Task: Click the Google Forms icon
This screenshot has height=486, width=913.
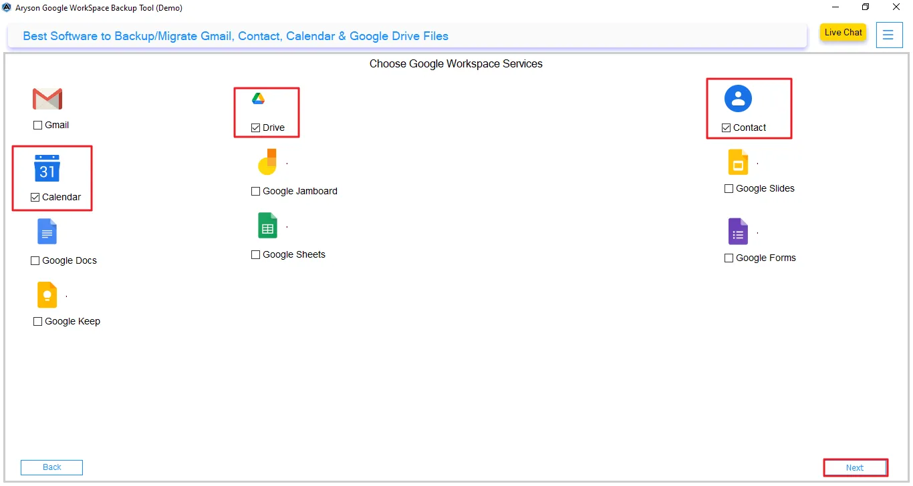Action: tap(738, 232)
